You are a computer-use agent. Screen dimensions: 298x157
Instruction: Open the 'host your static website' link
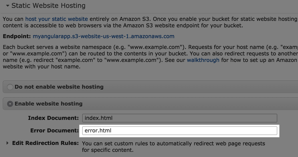pyautogui.click(x=56, y=19)
